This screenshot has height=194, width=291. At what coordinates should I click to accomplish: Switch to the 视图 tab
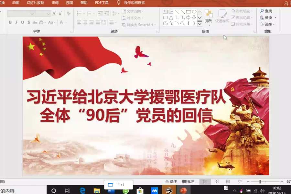tap(70, 3)
